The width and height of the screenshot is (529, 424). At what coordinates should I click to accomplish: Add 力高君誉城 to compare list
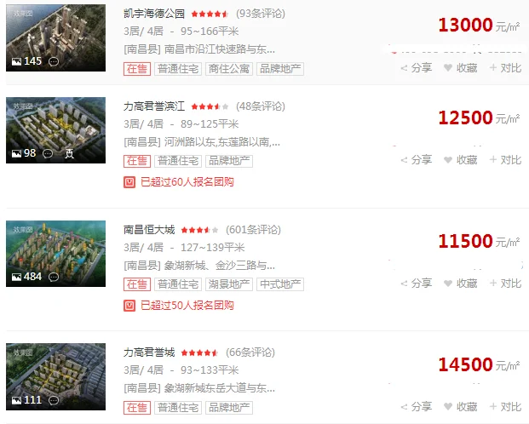pos(505,407)
